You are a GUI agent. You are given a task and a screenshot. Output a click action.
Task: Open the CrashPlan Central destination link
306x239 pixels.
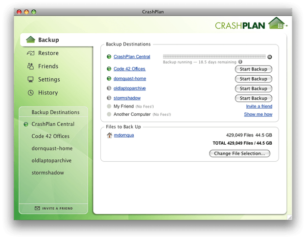pos(132,57)
